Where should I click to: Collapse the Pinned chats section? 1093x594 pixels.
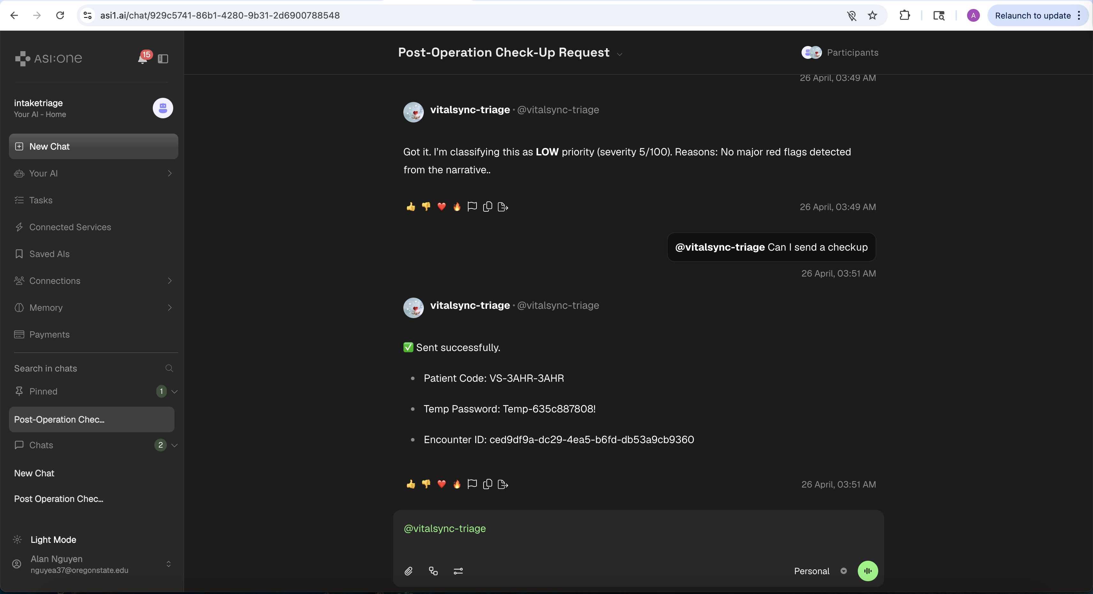(x=174, y=392)
